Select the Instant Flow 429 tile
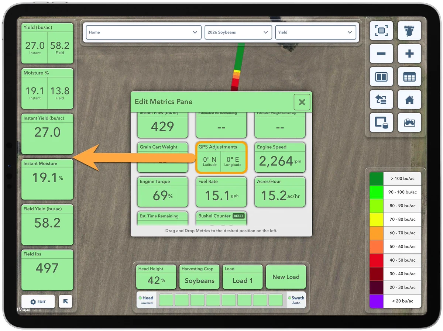 coord(162,125)
